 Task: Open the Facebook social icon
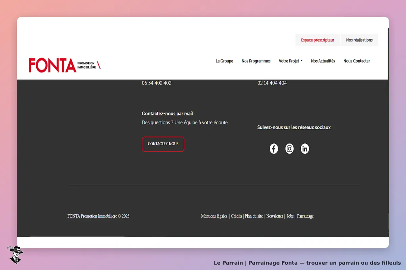tap(274, 148)
